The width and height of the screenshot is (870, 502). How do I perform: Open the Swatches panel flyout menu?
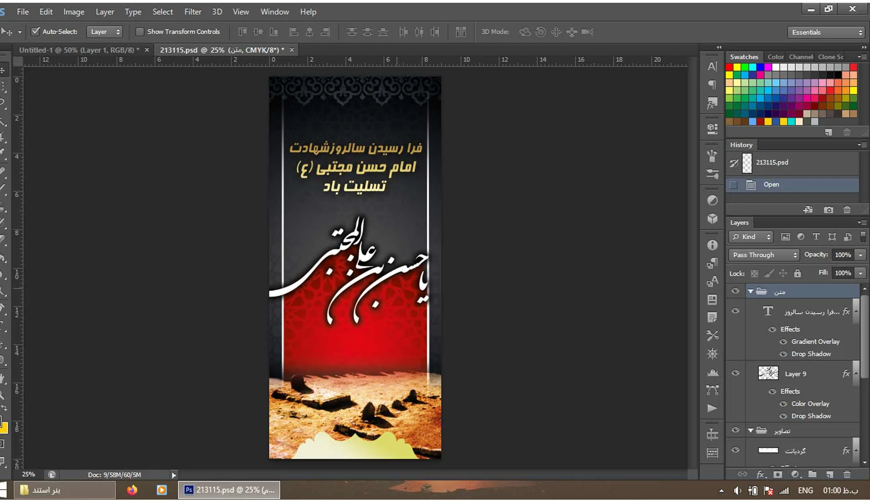tap(862, 57)
